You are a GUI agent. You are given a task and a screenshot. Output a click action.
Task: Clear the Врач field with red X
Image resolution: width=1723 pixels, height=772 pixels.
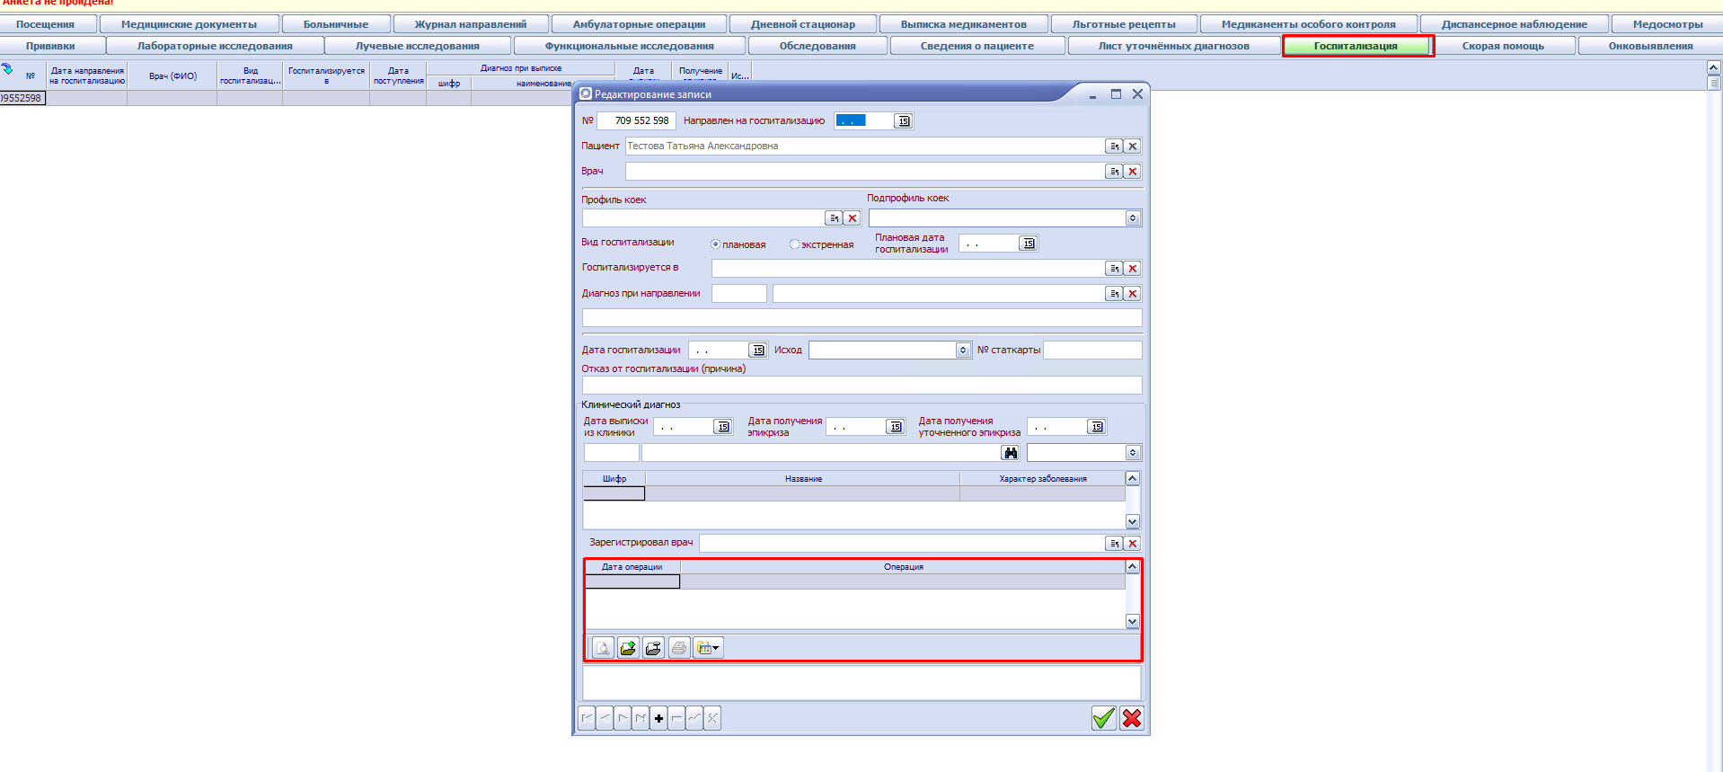[x=1133, y=172]
